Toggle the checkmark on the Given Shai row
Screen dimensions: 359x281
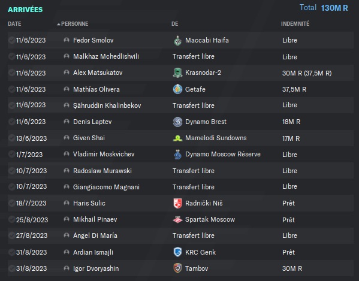[x=11, y=138]
